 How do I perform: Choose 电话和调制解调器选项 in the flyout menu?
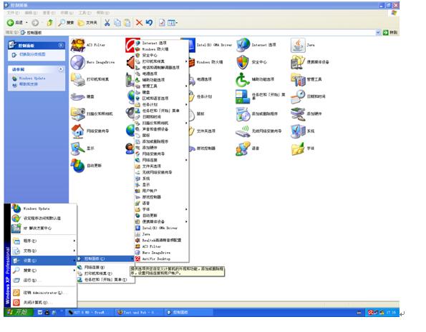161,68
